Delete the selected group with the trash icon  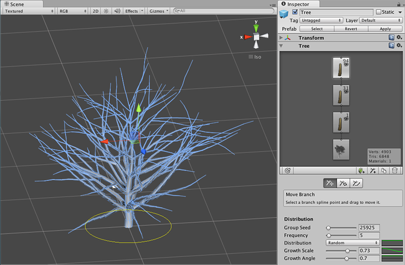click(394, 170)
